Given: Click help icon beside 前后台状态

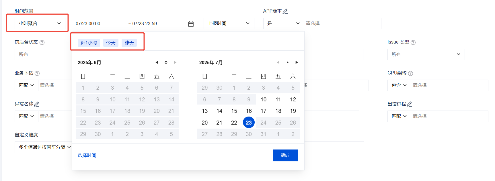Looking at the screenshot, I should click(x=42, y=42).
